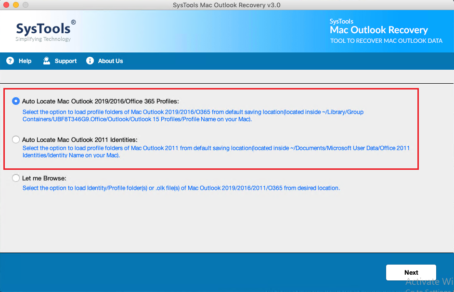Click the Next button
Image resolution: width=454 pixels, height=292 pixels.
pos(411,272)
